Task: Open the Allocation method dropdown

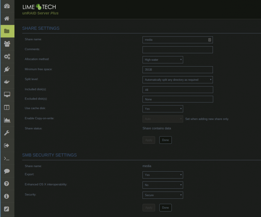Action: 163,60
